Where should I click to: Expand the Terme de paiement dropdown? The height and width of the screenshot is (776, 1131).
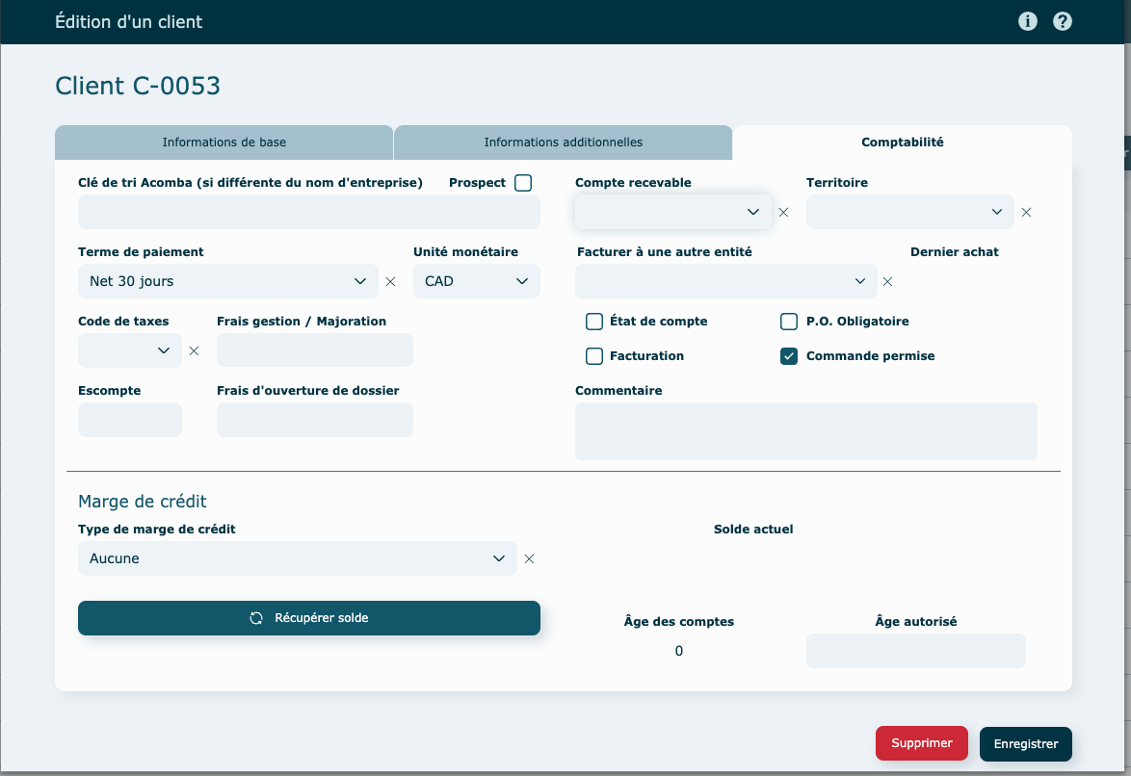click(x=227, y=281)
